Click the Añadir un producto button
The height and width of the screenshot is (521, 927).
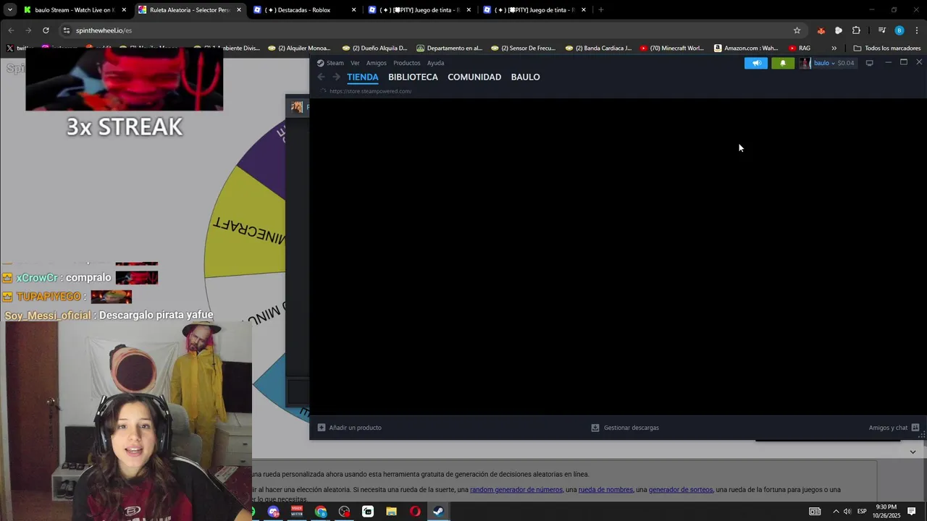[350, 428]
